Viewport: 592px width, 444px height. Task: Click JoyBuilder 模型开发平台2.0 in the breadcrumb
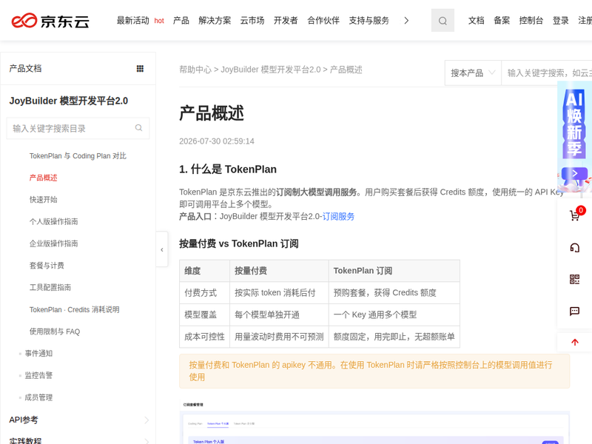(x=271, y=70)
